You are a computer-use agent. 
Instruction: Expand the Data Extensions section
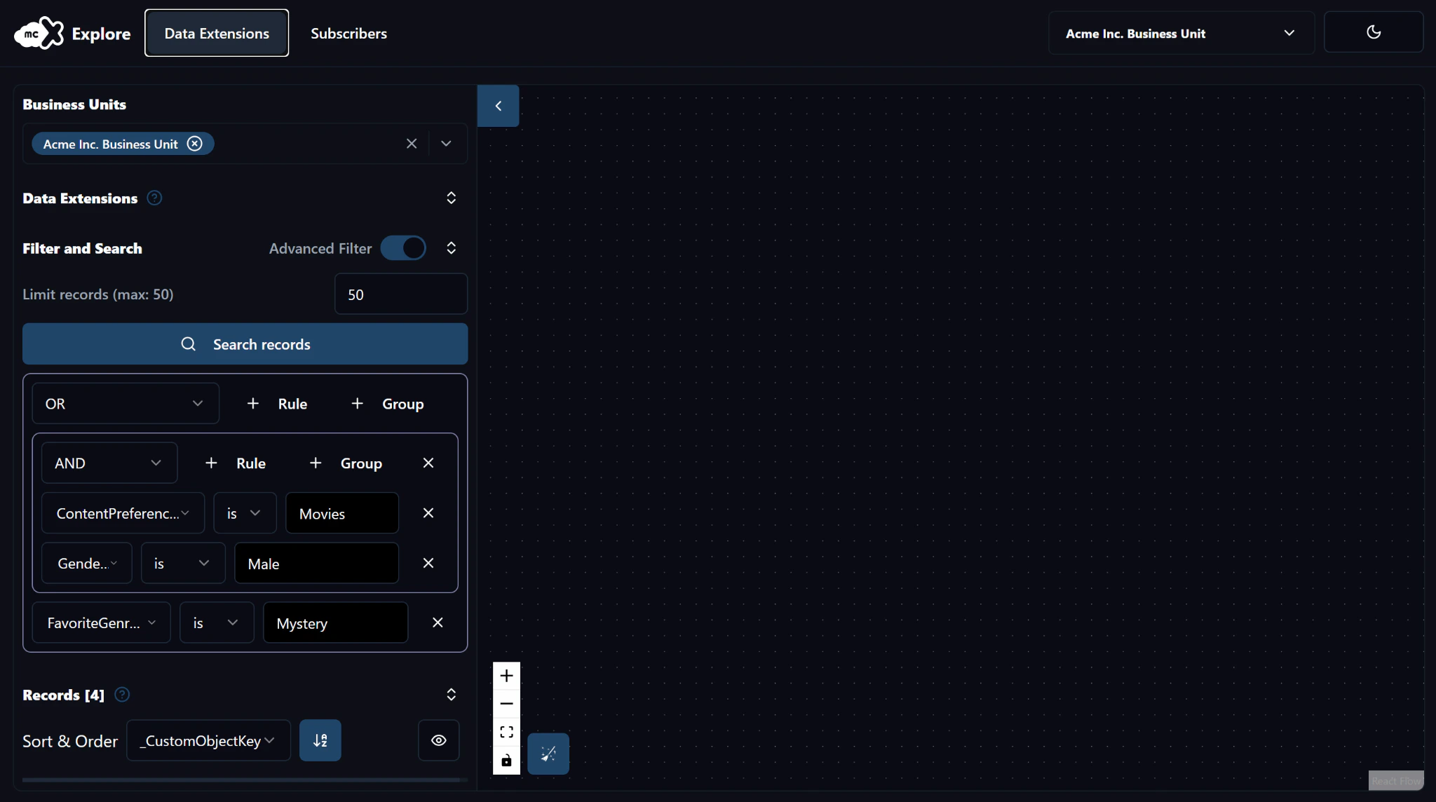[x=451, y=198]
